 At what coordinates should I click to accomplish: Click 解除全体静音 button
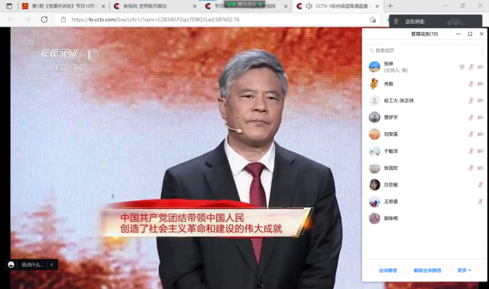click(x=427, y=271)
